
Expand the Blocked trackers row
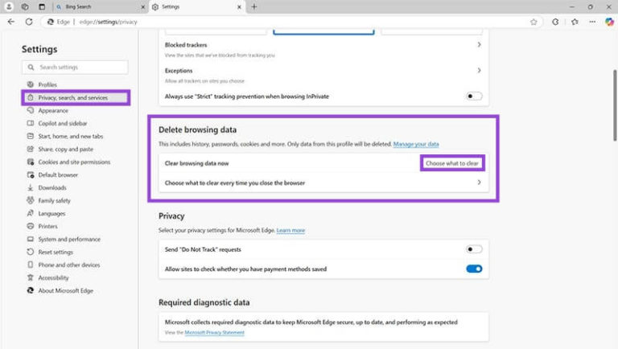(x=479, y=45)
